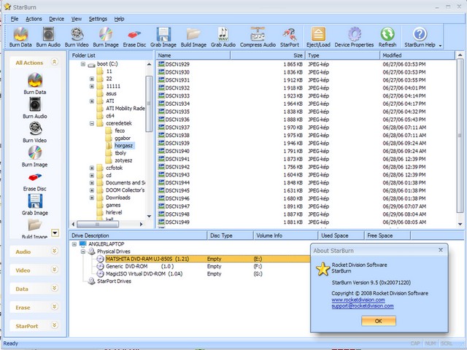Click the Burn Data toolbar icon
This screenshot has height=350, width=467.
20,37
